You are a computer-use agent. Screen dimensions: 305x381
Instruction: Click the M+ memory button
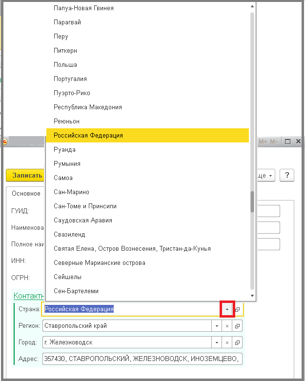coord(263,141)
